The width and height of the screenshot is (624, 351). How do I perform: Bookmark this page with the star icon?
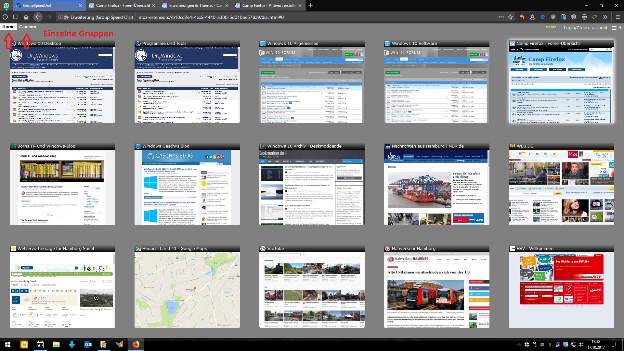point(510,17)
